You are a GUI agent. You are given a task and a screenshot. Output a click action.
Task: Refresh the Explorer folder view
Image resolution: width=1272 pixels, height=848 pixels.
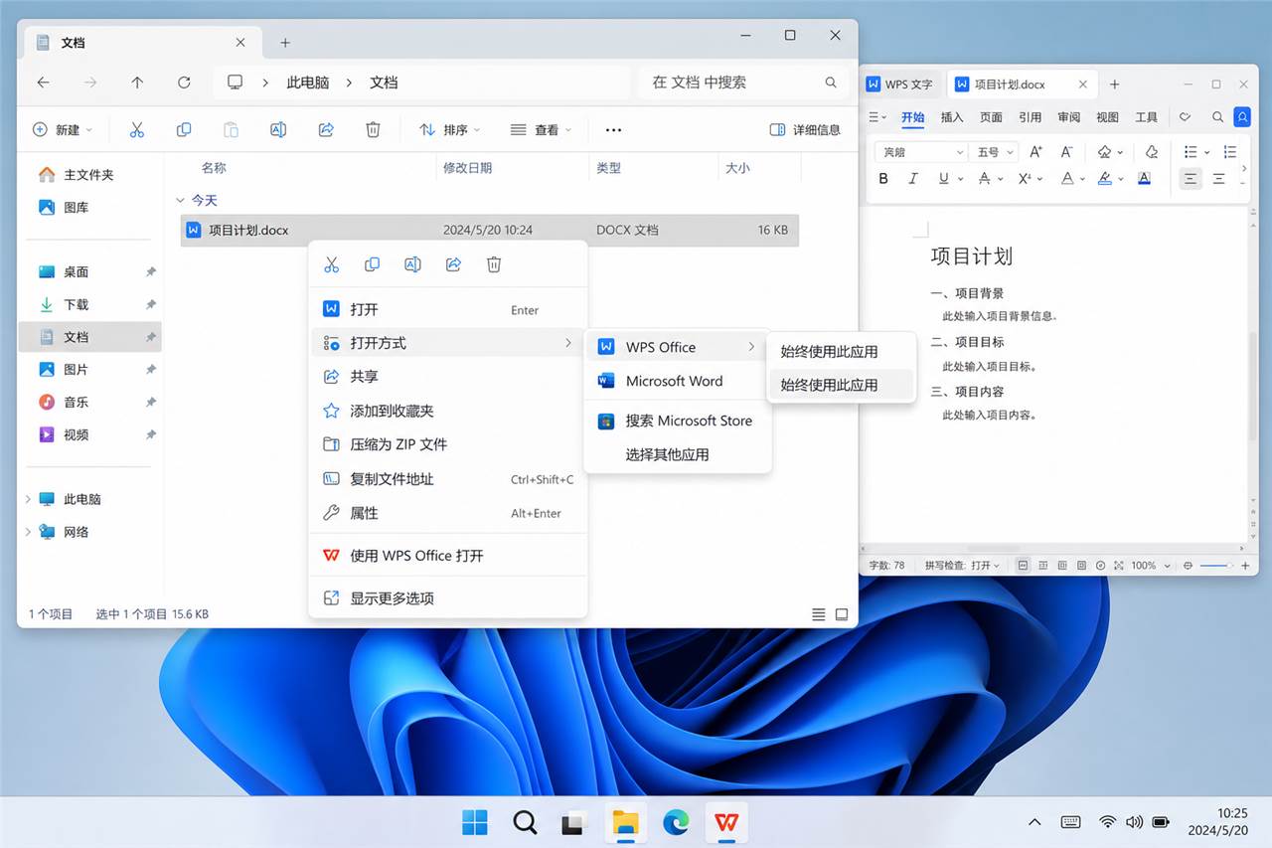coord(184,83)
